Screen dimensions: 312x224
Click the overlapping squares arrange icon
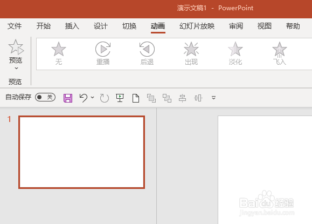[151, 98]
